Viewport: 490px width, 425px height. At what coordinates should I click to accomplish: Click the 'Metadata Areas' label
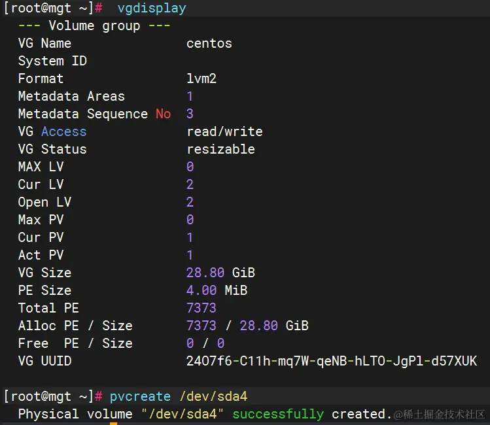pos(71,96)
